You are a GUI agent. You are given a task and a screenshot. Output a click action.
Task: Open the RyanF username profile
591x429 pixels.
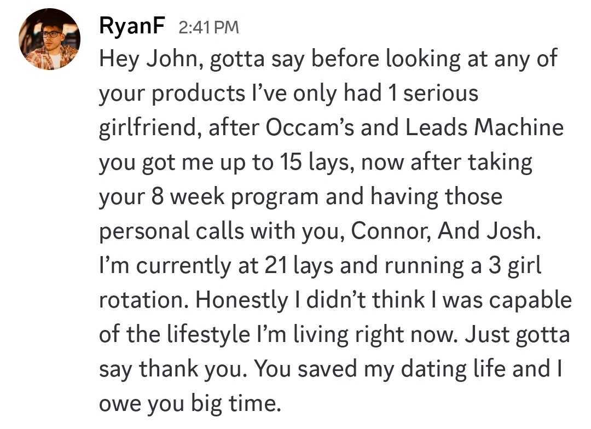point(132,26)
